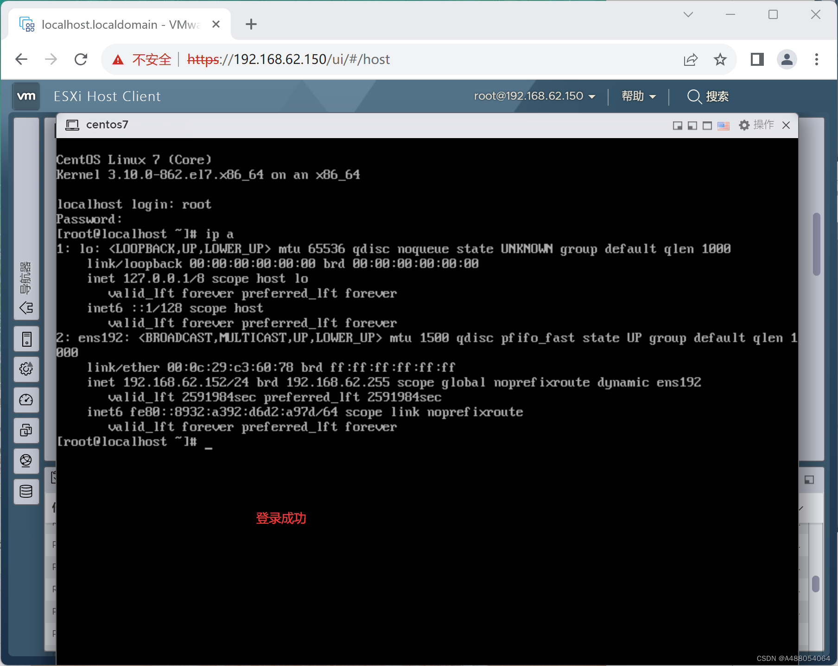Toggle the browser side panel

pos(757,59)
